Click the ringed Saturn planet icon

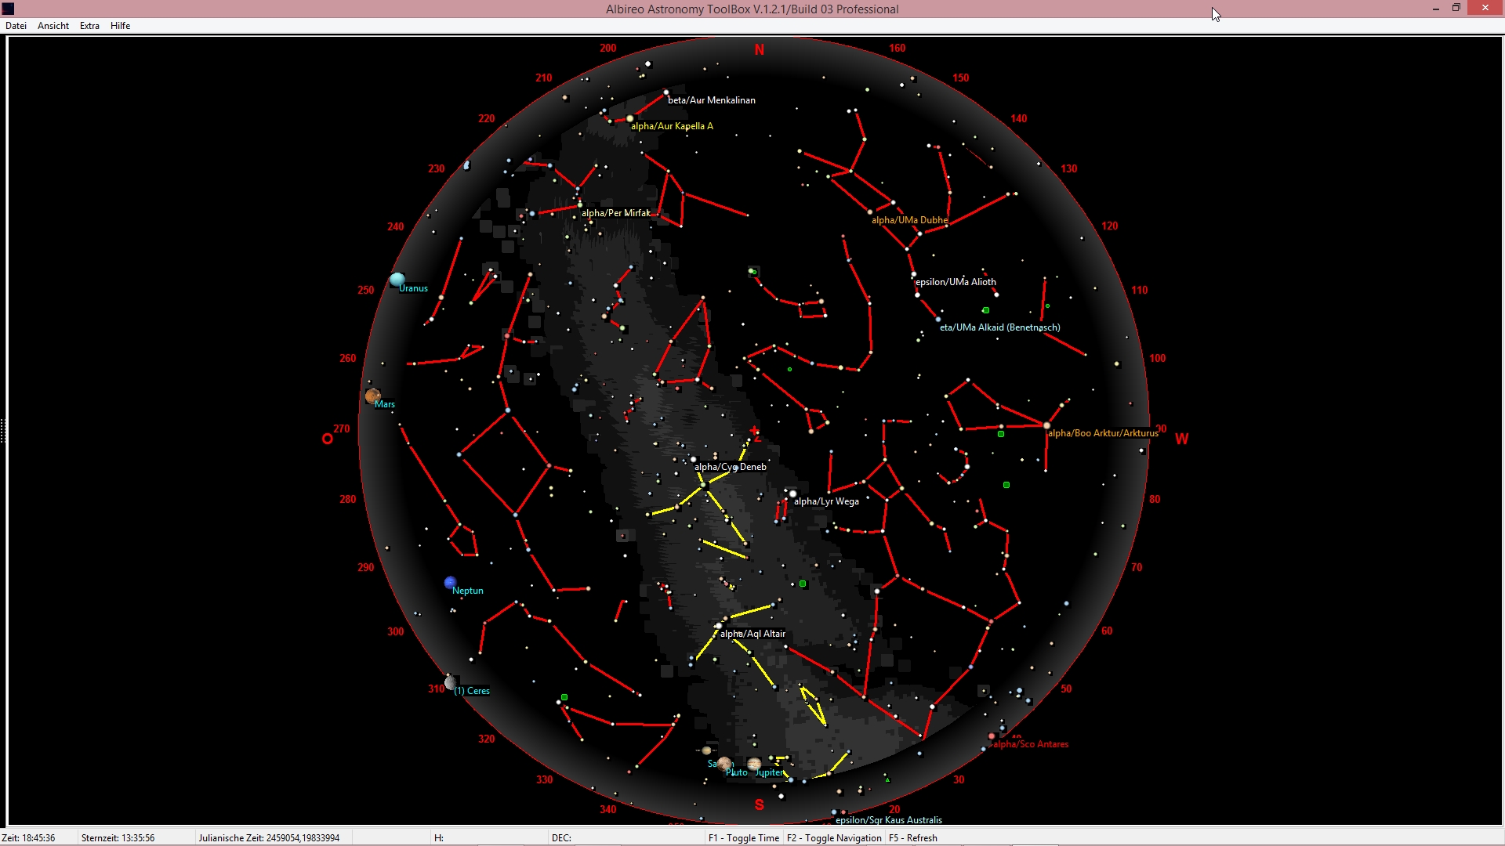(x=706, y=750)
